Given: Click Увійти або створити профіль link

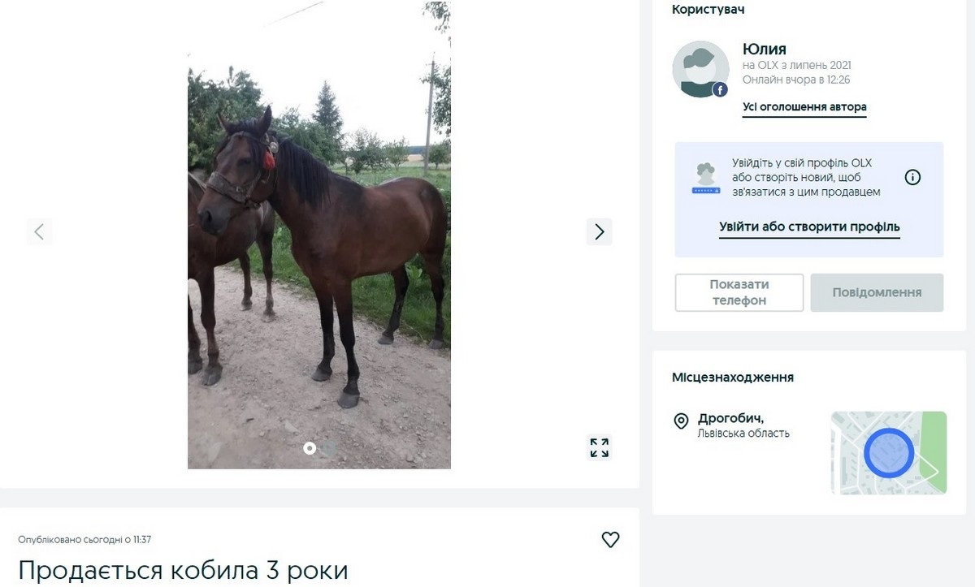Looking at the screenshot, I should (809, 227).
